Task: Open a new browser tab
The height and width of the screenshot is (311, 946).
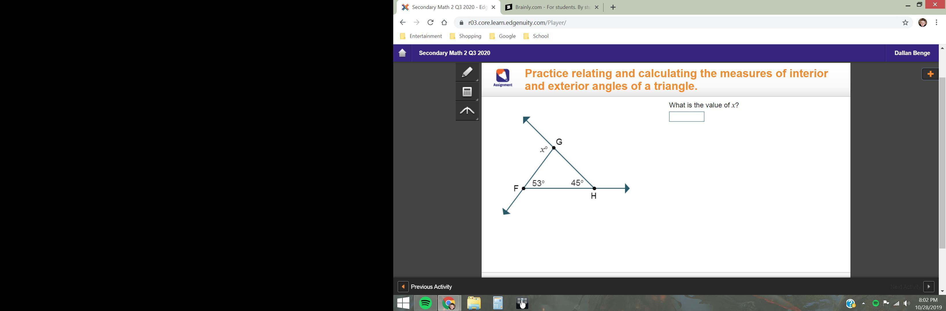Action: [613, 7]
